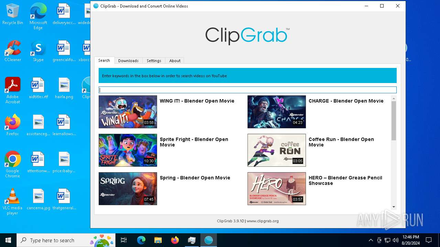Select the deliveryacc document on desktop
Image resolution: width=440 pixels, height=247 pixels.
tap(64, 14)
